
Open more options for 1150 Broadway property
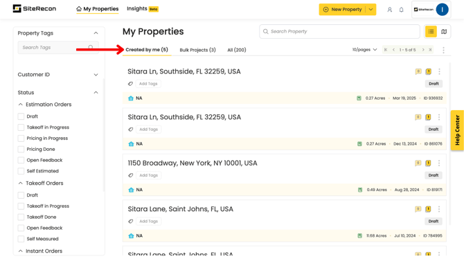(439, 163)
